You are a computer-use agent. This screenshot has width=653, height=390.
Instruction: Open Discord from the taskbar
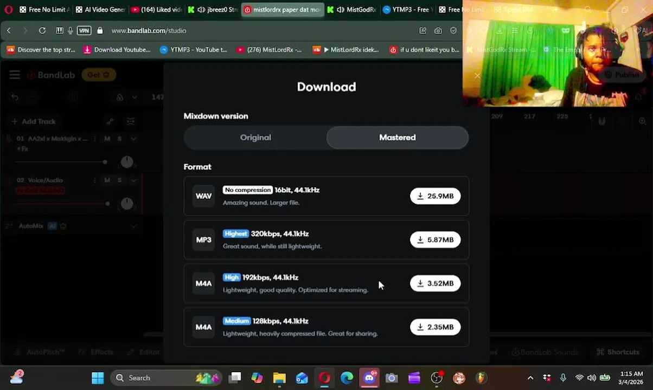click(369, 378)
